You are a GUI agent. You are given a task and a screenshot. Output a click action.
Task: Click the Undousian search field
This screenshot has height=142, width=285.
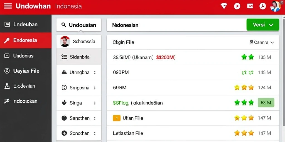coord(79,25)
